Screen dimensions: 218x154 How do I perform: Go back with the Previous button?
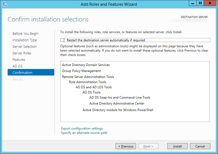click(x=126, y=146)
